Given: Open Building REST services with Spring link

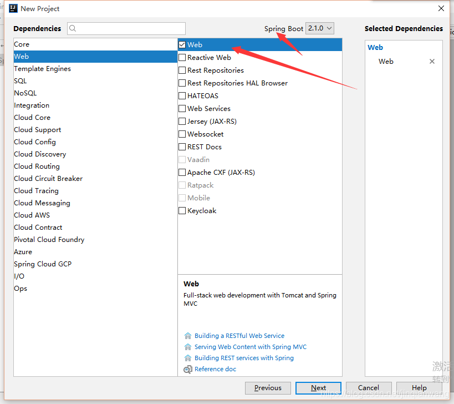Looking at the screenshot, I should point(244,358).
